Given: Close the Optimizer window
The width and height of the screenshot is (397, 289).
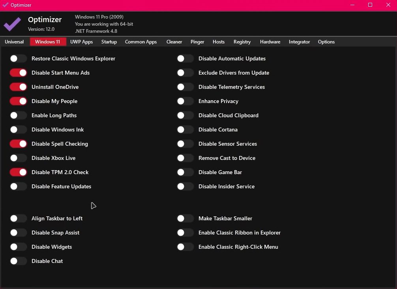Looking at the screenshot, I should tap(388, 5).
